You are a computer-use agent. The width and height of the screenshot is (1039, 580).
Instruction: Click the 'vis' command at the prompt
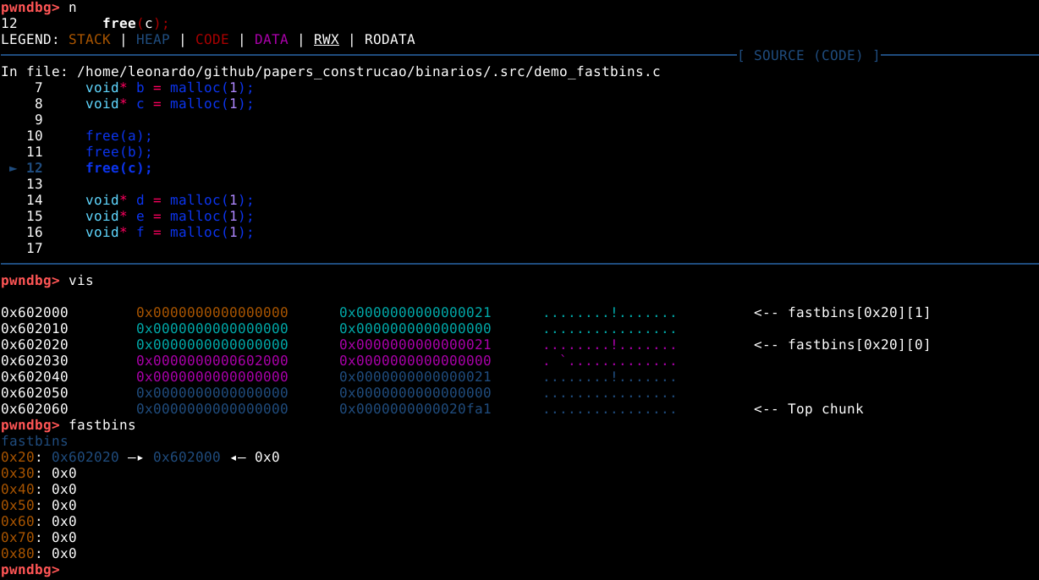(81, 280)
